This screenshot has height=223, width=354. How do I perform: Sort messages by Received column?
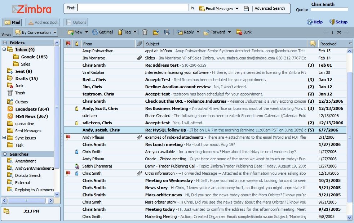pos(335,44)
